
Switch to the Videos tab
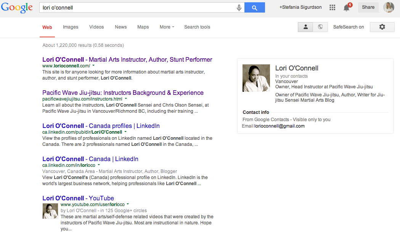coord(96,27)
